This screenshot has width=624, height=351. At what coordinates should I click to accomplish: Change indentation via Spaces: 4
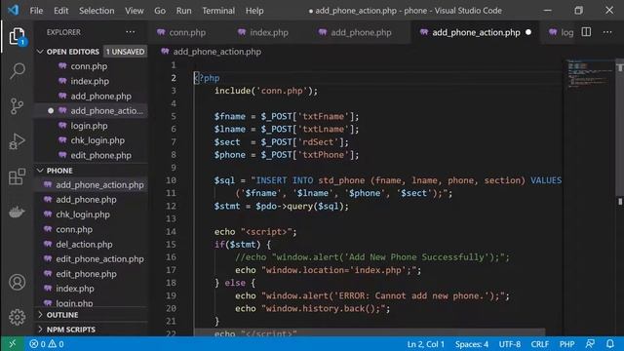pos(472,344)
